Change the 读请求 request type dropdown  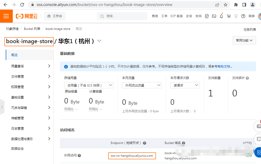185,85
